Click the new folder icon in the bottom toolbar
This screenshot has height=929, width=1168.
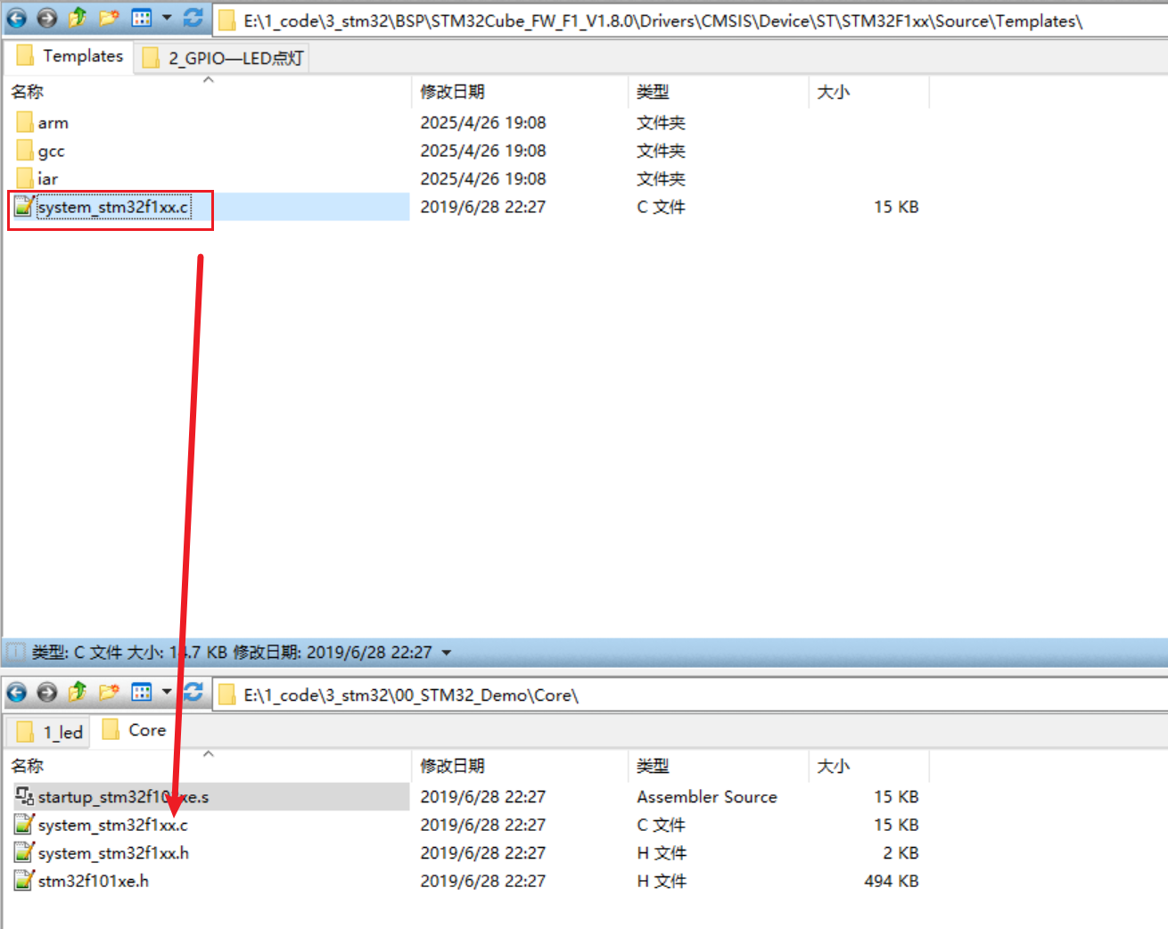[108, 693]
